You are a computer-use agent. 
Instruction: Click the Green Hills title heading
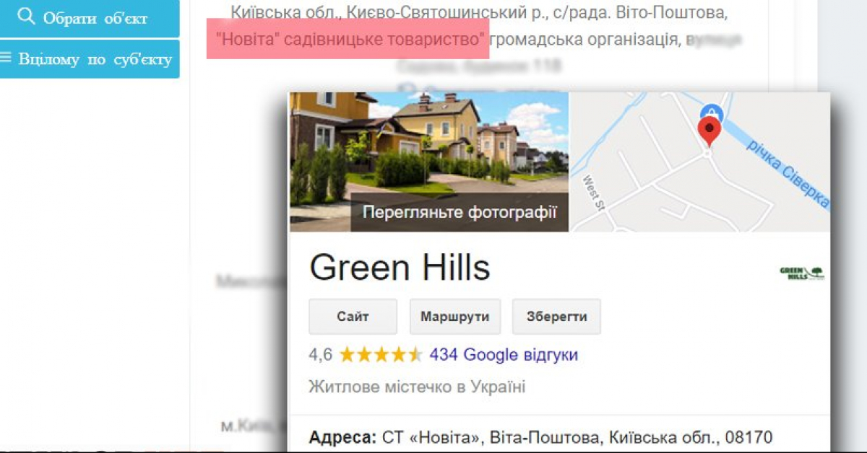[x=400, y=268]
